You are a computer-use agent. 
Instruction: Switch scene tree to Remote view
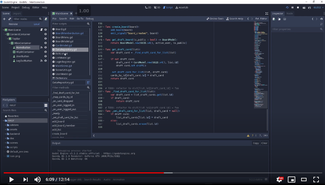pyautogui.click(x=13, y=24)
